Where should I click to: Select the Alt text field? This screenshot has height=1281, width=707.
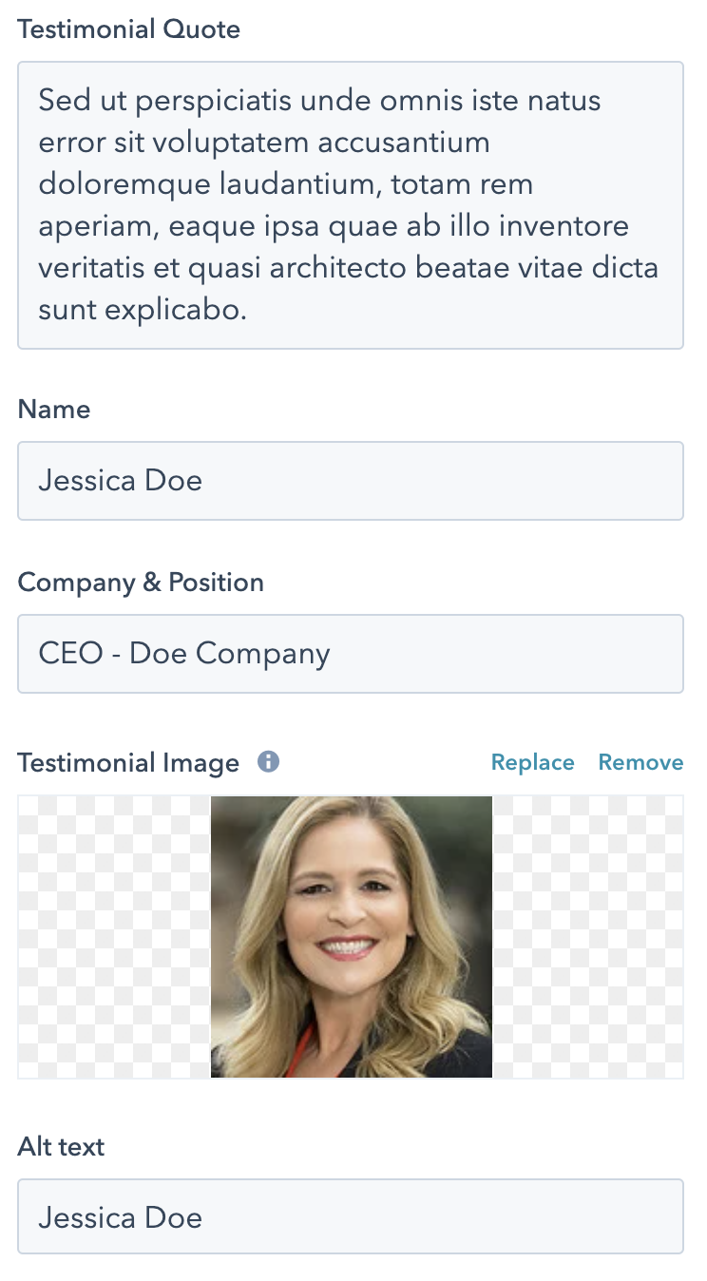point(351,1216)
